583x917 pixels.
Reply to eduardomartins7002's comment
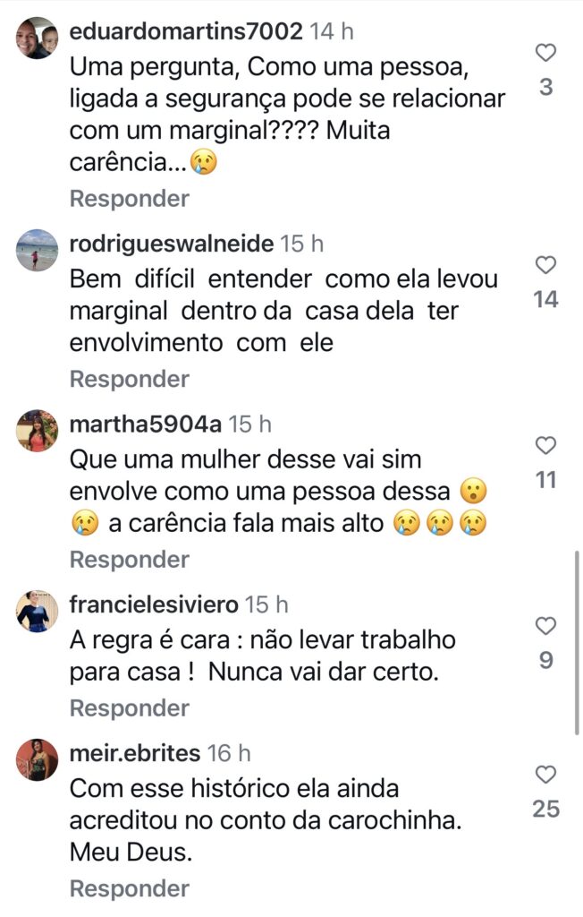pyautogui.click(x=129, y=199)
